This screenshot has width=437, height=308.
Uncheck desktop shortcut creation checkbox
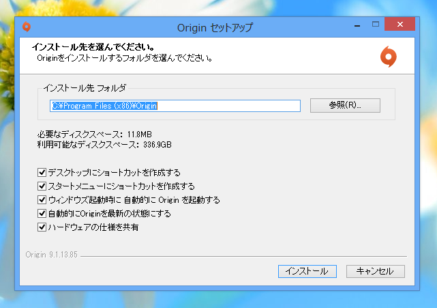tap(42, 172)
